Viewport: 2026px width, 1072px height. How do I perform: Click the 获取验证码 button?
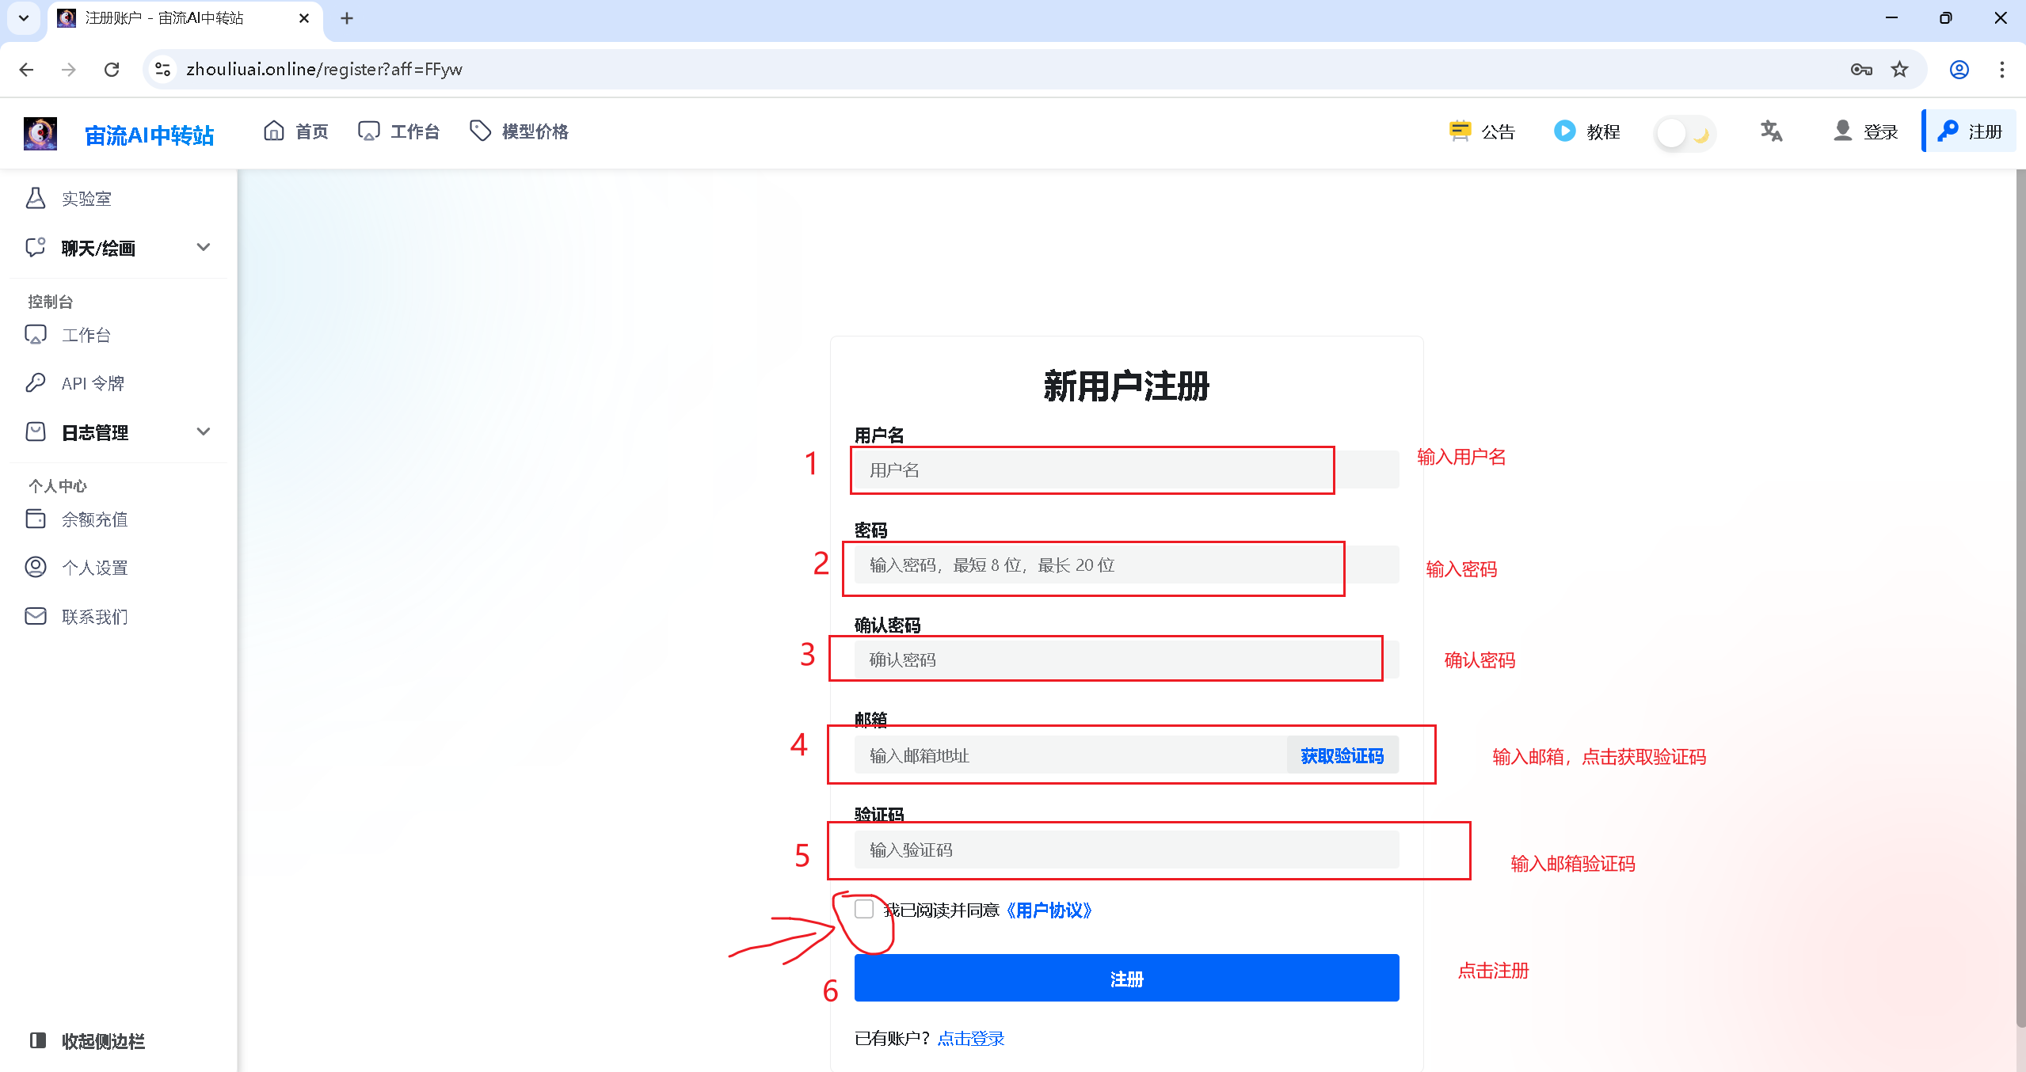click(x=1342, y=755)
